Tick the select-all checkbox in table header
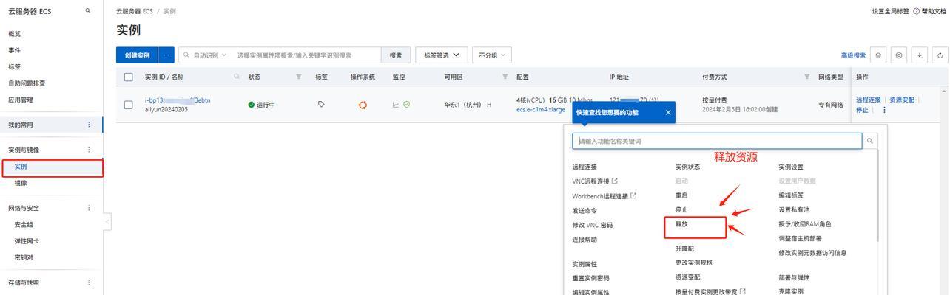Screen dimensions: 950x295 (x=129, y=77)
